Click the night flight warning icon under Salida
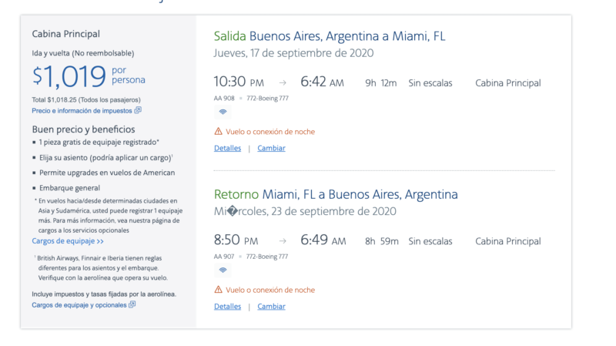Image resolution: width=616 pixels, height=346 pixels. (x=219, y=132)
